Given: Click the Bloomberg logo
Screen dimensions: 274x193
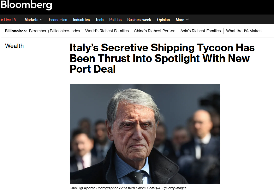Looking at the screenshot, I should tap(26, 5).
